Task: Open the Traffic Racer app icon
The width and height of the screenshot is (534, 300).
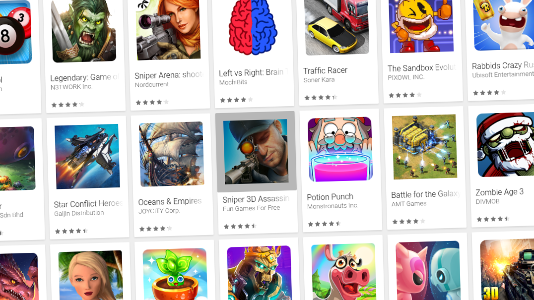Action: 337,27
